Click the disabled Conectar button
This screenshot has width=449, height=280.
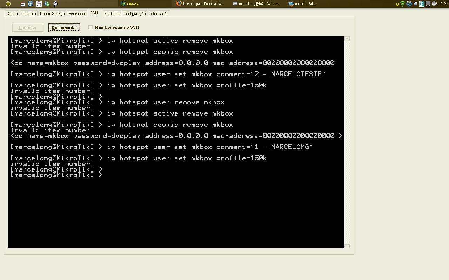coord(28,28)
